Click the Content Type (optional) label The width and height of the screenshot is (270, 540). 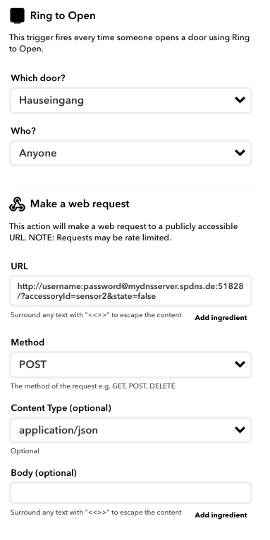pos(61,408)
